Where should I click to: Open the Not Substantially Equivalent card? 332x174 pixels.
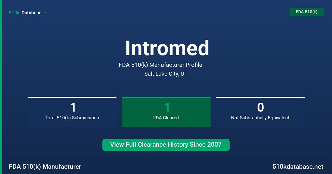pyautogui.click(x=260, y=112)
